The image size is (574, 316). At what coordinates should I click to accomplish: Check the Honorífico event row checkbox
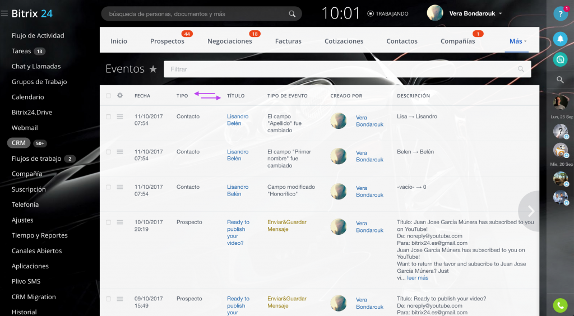[x=108, y=187]
